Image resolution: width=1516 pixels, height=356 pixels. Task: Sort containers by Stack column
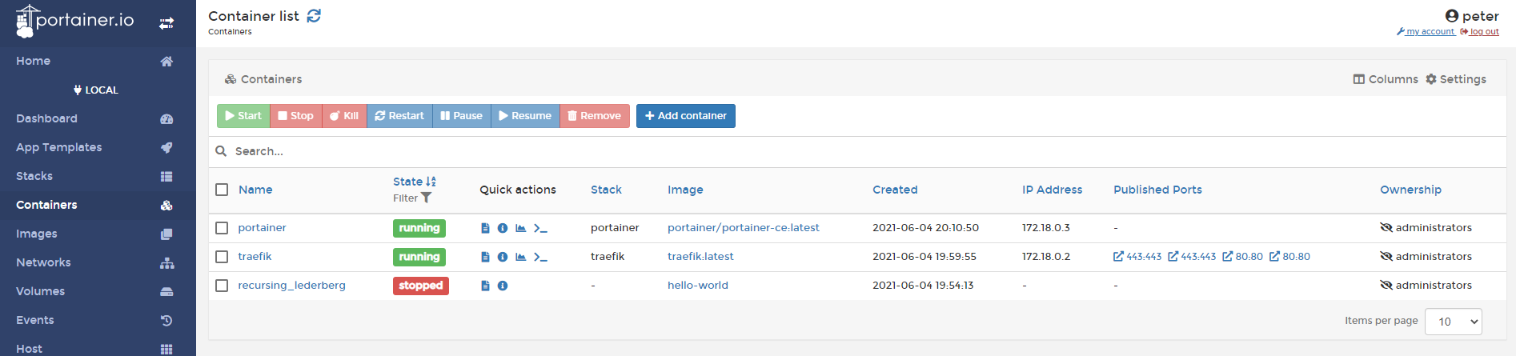pos(606,190)
